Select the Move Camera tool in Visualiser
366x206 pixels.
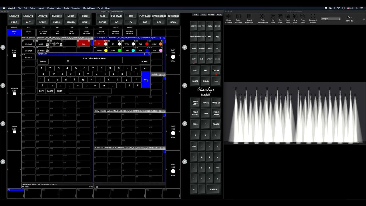click(x=228, y=19)
